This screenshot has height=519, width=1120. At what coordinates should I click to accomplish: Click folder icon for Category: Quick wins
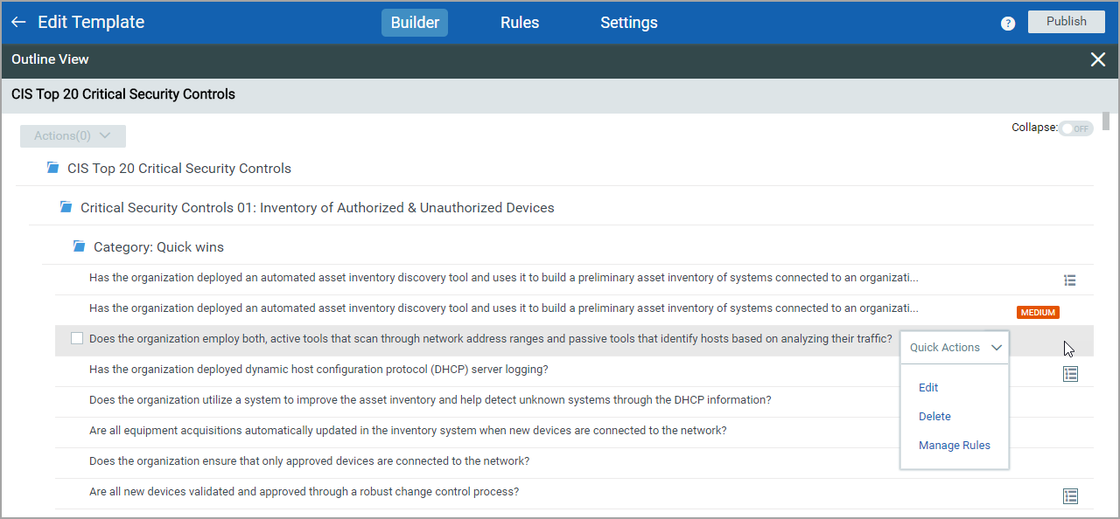pyautogui.click(x=79, y=246)
